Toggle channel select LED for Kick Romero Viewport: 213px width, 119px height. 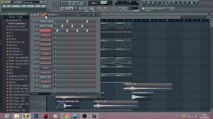pos(55,31)
